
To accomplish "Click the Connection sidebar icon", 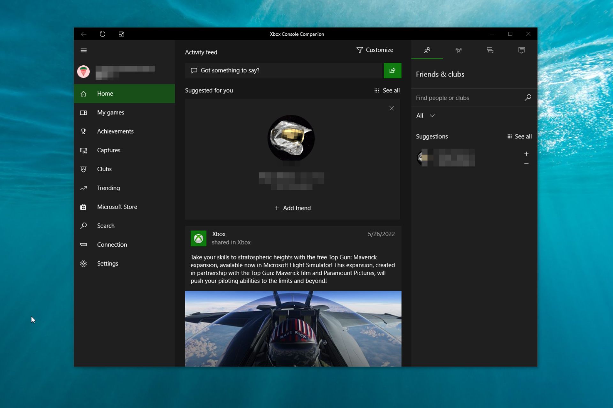I will pos(83,244).
